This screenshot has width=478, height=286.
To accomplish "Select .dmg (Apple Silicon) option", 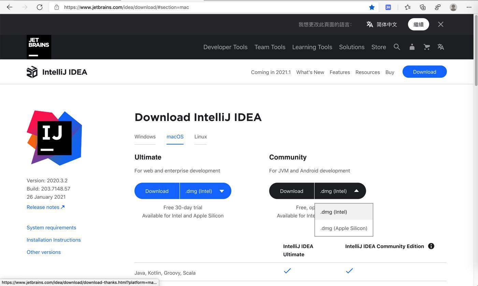I will (x=344, y=228).
